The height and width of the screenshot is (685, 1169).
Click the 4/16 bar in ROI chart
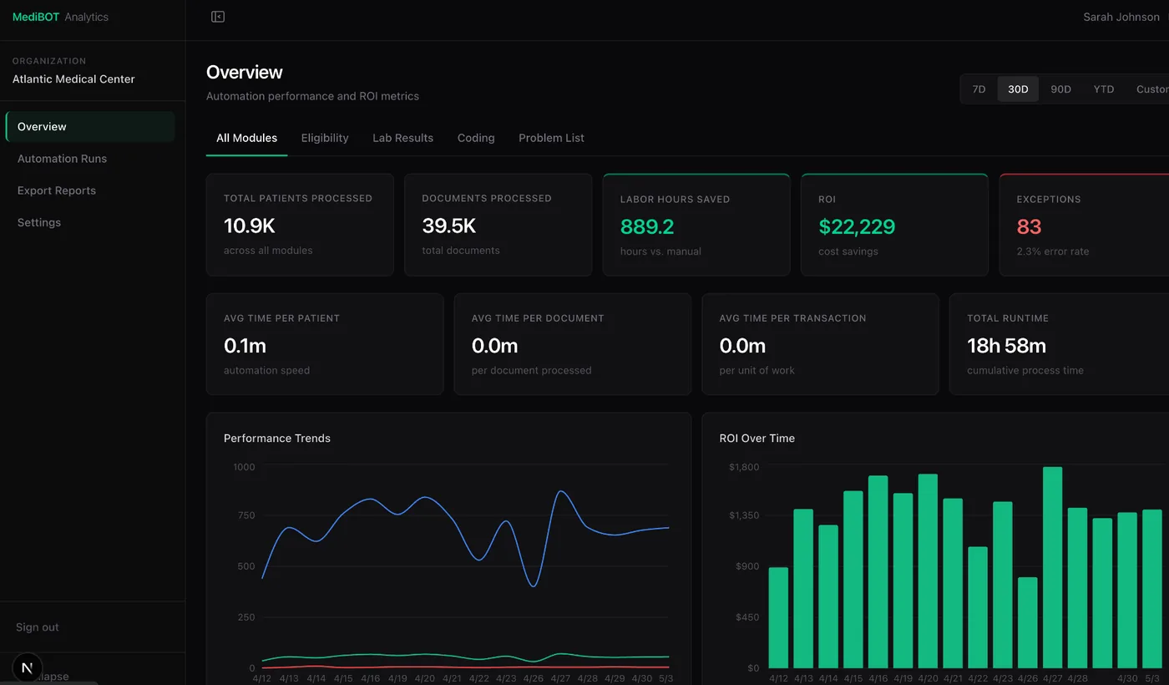pos(878,572)
